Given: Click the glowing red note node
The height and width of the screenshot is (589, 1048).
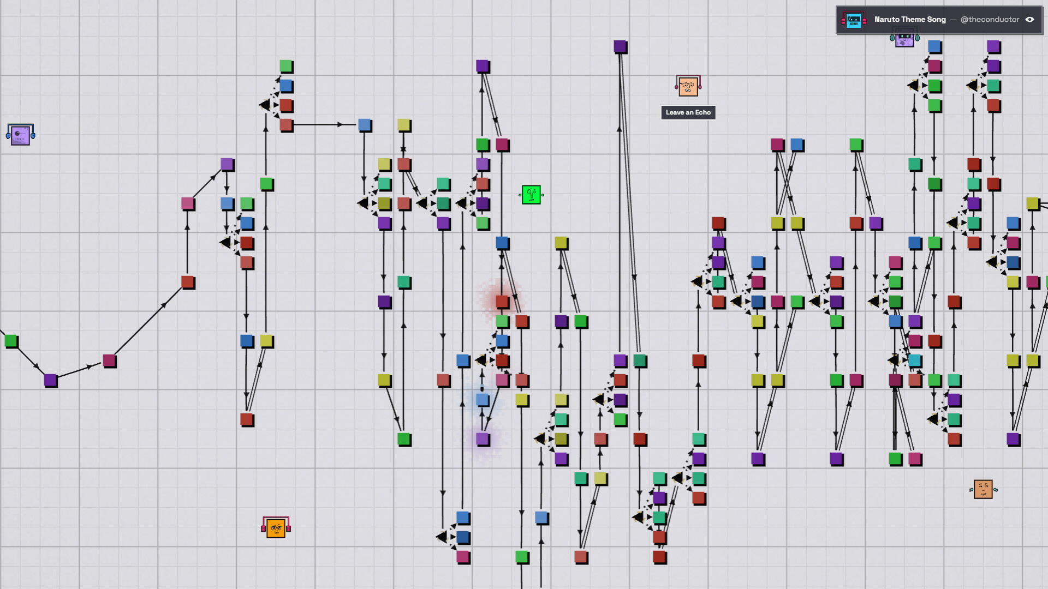Looking at the screenshot, I should pos(502,302).
